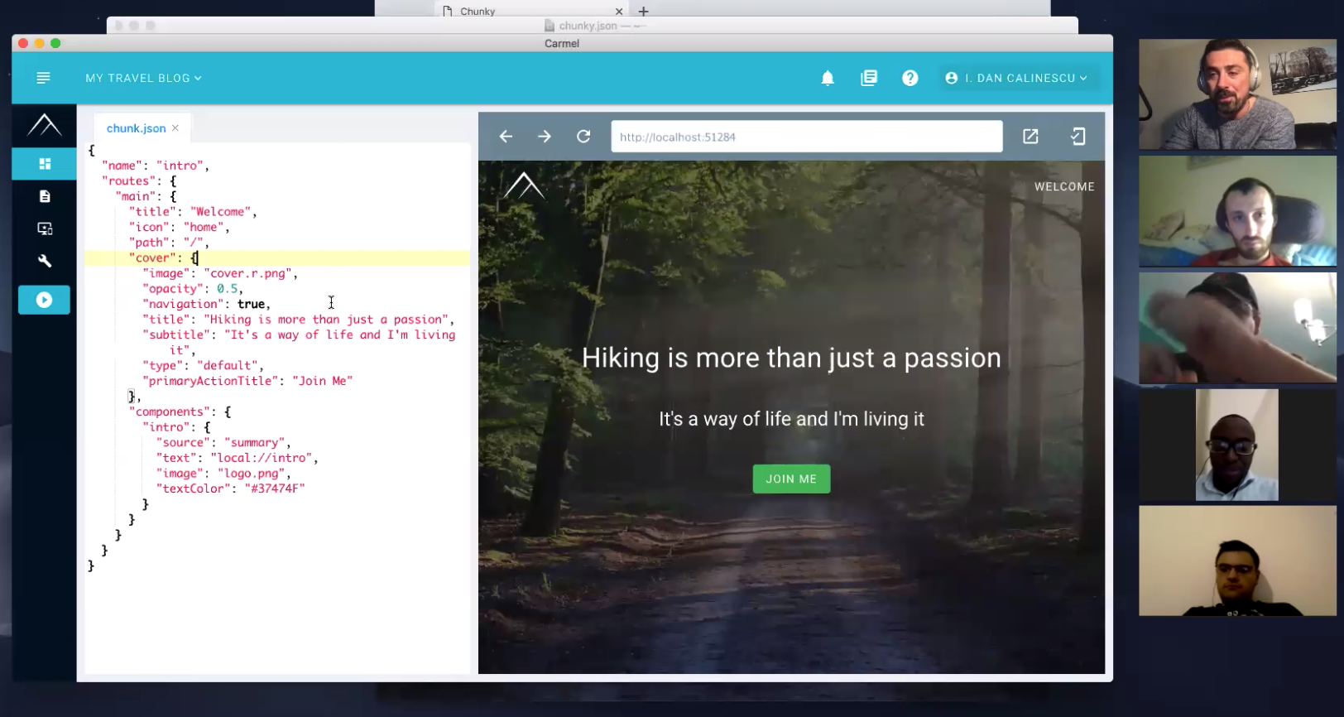Open the notifications bell

pyautogui.click(x=828, y=78)
